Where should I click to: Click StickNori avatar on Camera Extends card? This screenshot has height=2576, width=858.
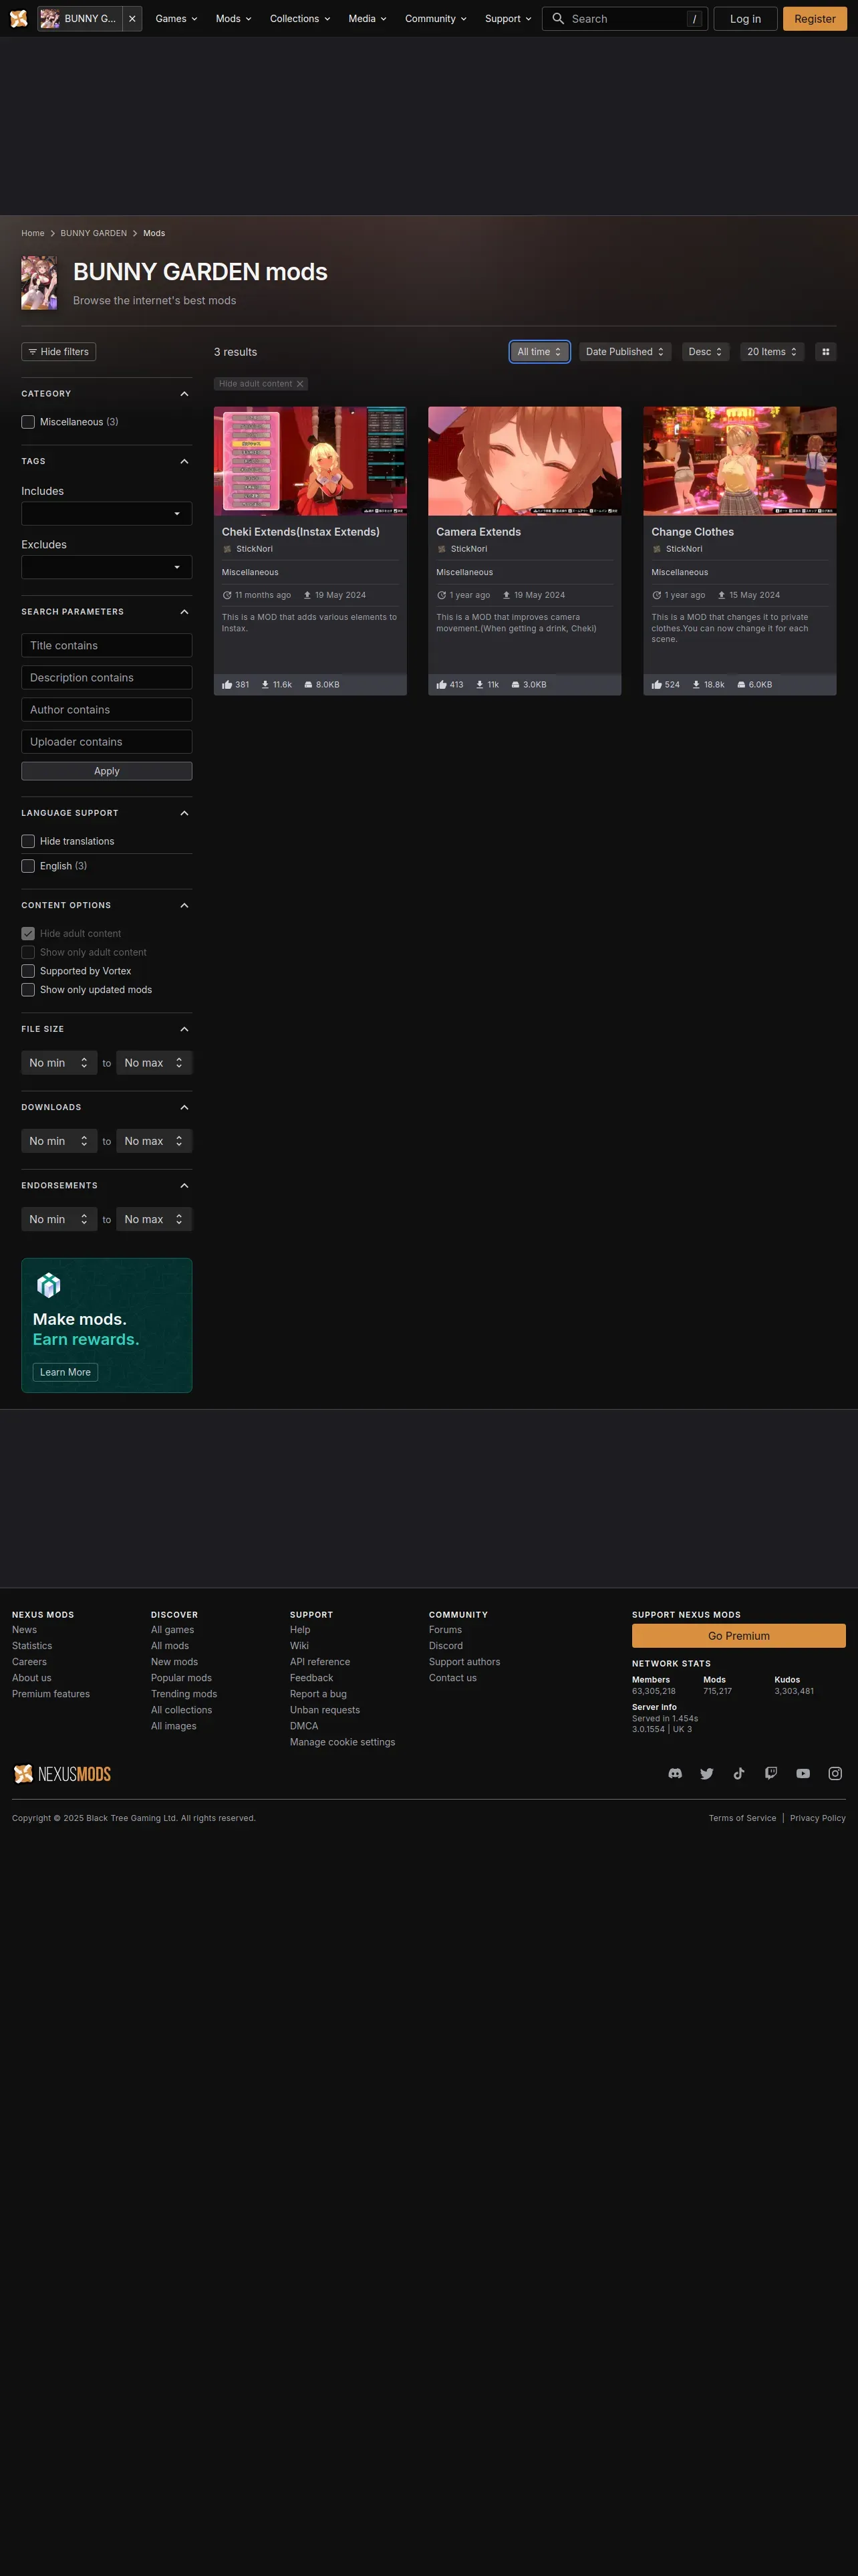click(x=442, y=549)
